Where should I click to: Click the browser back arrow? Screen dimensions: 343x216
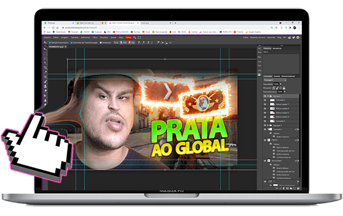45,28
